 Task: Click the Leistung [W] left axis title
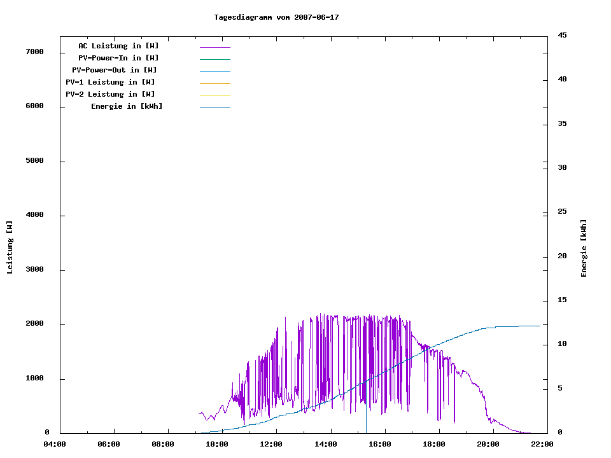pos(10,247)
